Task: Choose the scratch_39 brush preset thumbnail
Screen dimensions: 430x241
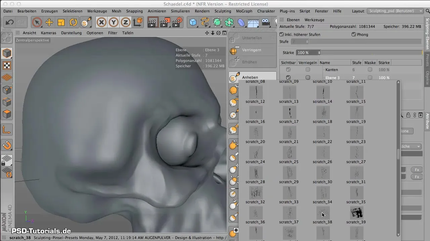Action: point(356,213)
